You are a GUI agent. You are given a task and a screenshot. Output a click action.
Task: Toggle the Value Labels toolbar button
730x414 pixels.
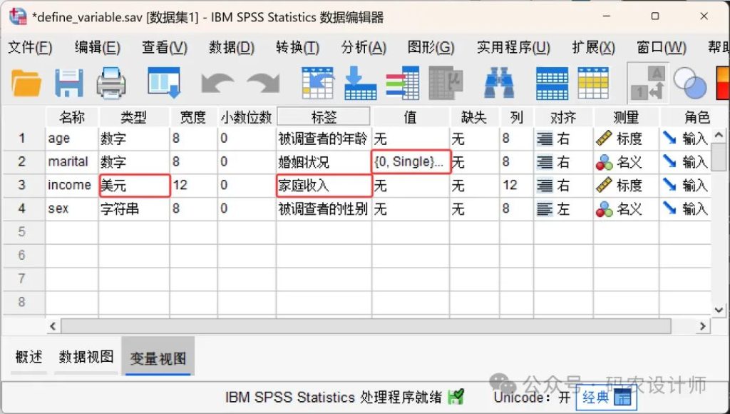647,83
